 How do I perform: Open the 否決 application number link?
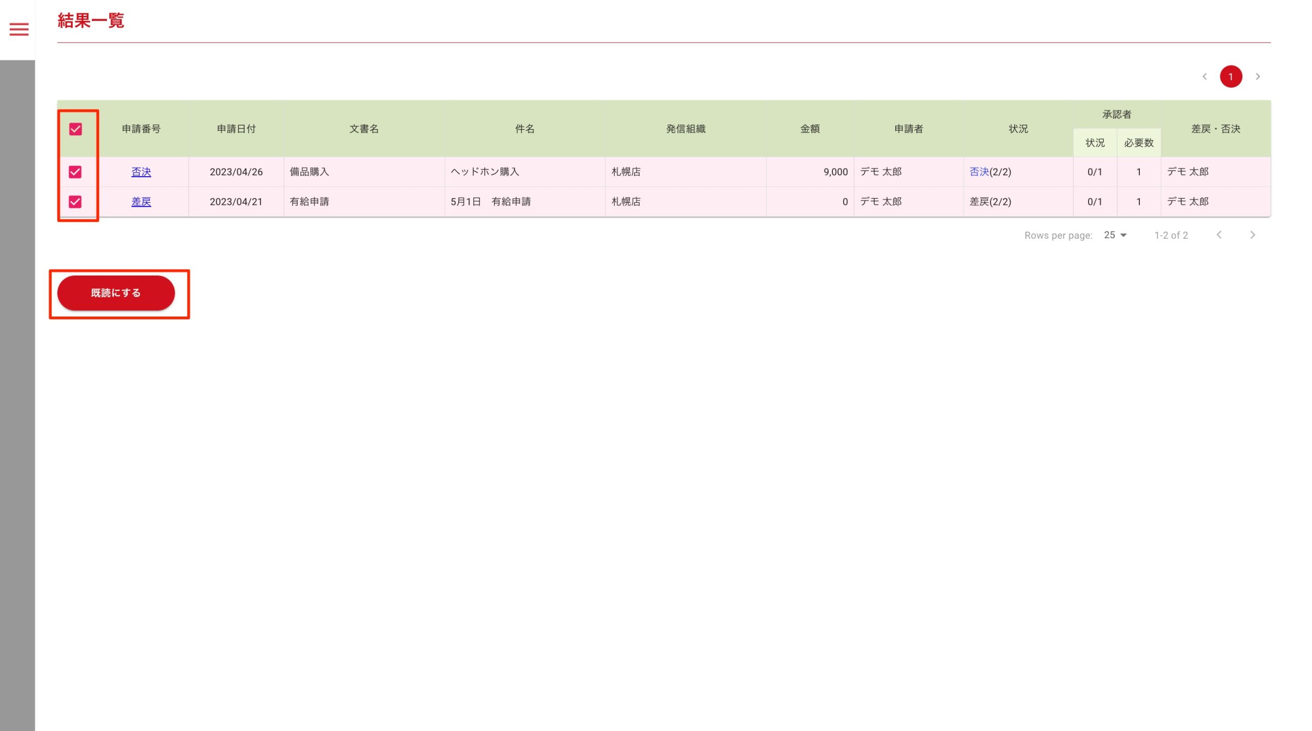(141, 172)
